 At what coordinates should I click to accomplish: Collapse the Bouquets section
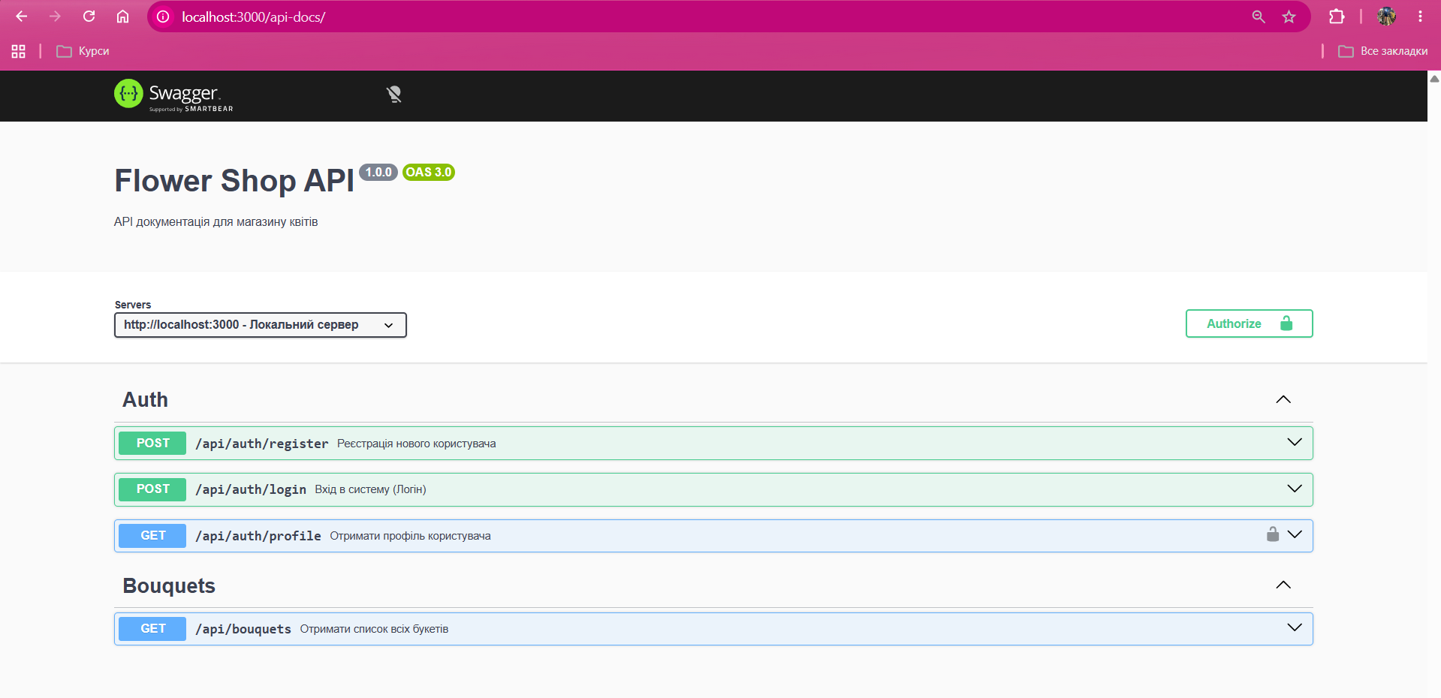(1283, 585)
